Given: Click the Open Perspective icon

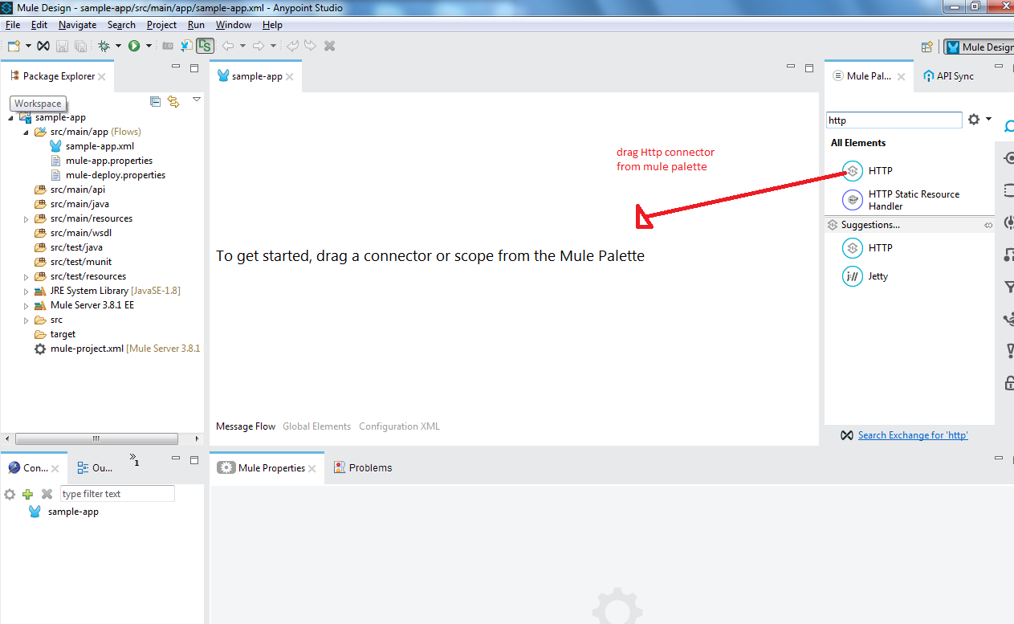Looking at the screenshot, I should [x=927, y=47].
